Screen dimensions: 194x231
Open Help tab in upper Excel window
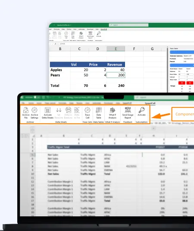point(97,29)
